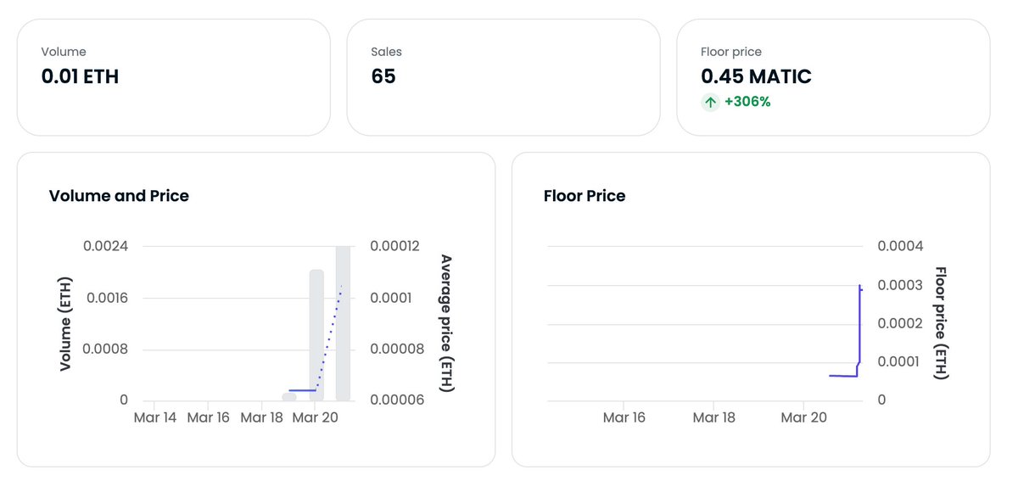Click Mar 20 in Floor Price chart

pos(804,417)
